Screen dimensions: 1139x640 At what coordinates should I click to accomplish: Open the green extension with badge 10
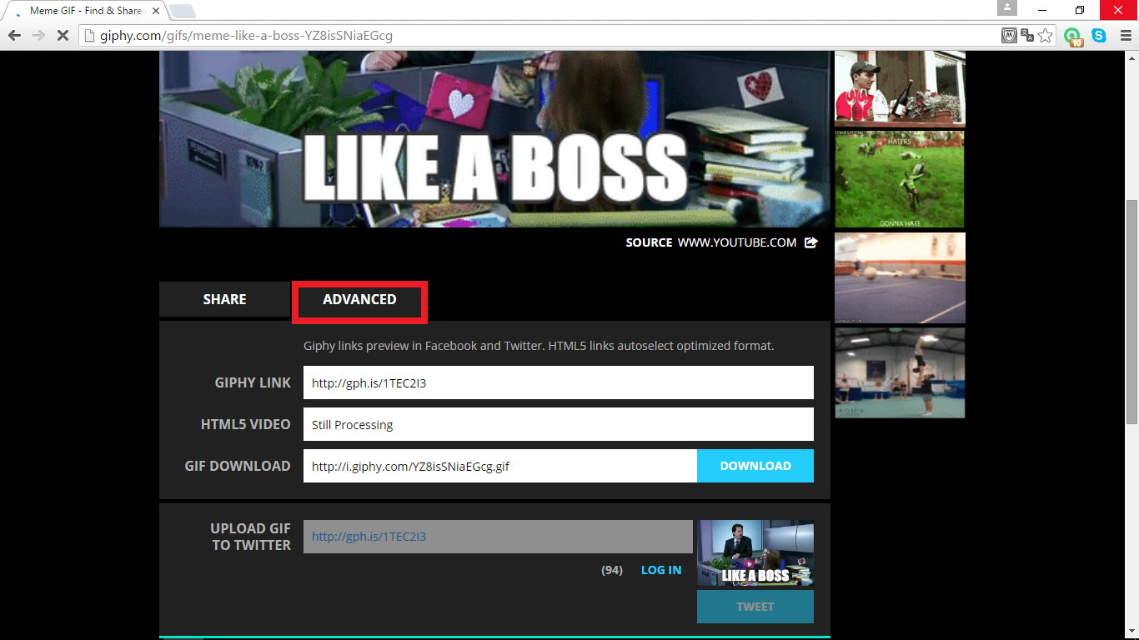pyautogui.click(x=1073, y=37)
